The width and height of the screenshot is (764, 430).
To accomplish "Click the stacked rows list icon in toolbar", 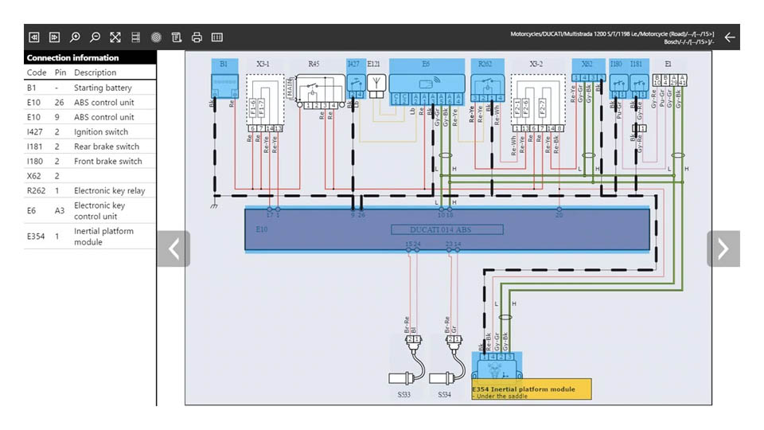I will click(x=136, y=37).
